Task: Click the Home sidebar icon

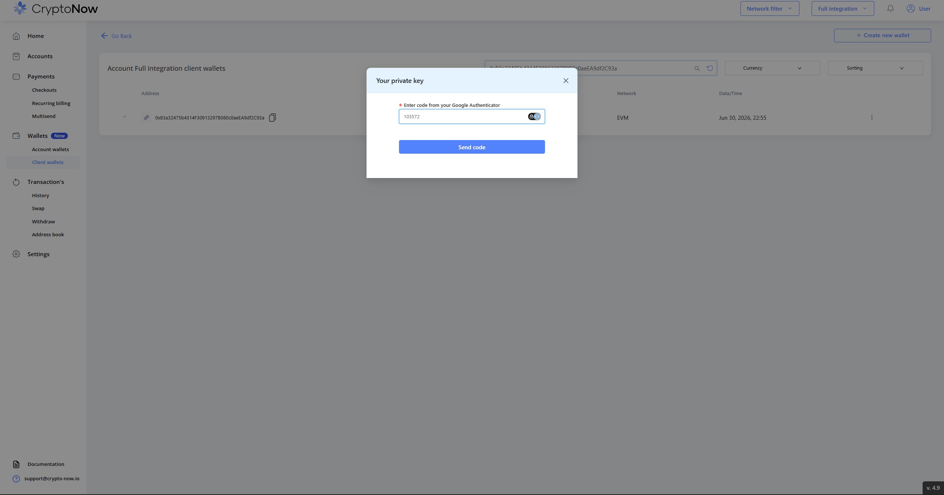Action: (x=16, y=36)
